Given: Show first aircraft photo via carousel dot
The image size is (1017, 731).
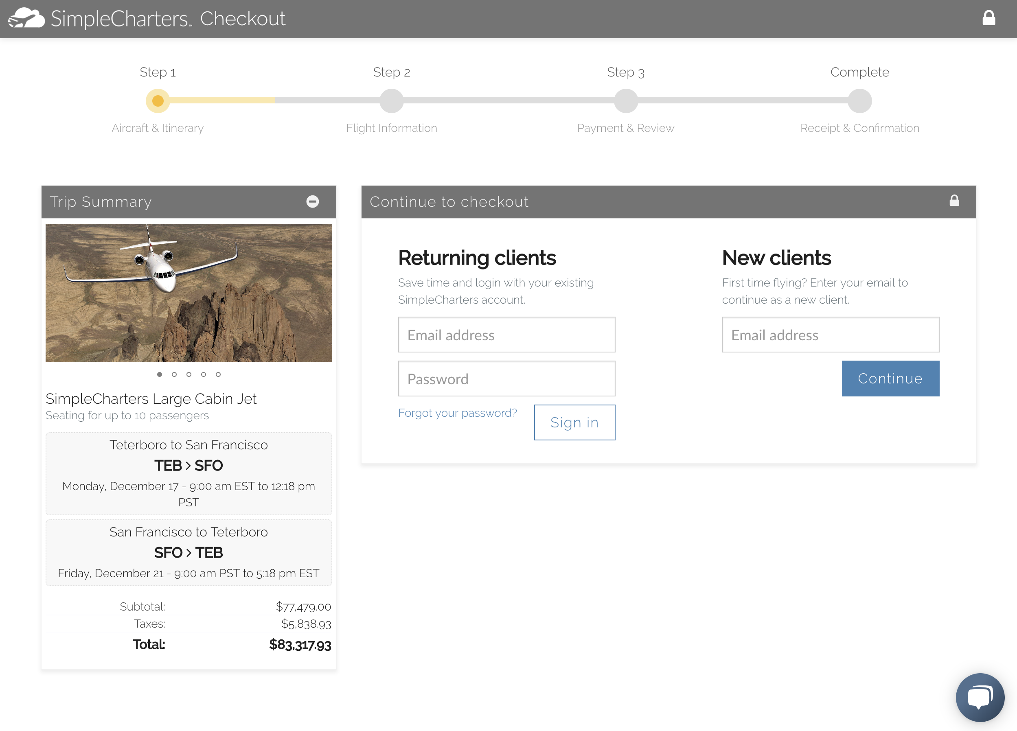Looking at the screenshot, I should pyautogui.click(x=160, y=374).
